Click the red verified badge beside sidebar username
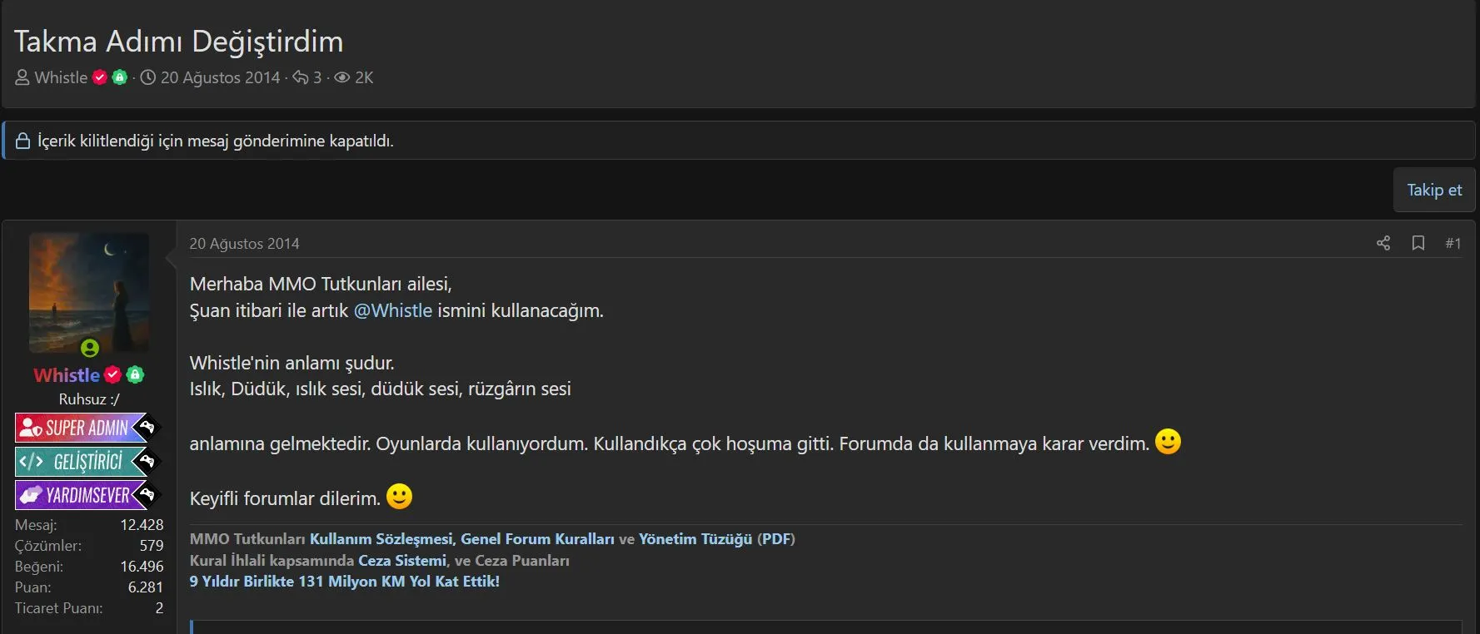1480x634 pixels. tap(113, 375)
